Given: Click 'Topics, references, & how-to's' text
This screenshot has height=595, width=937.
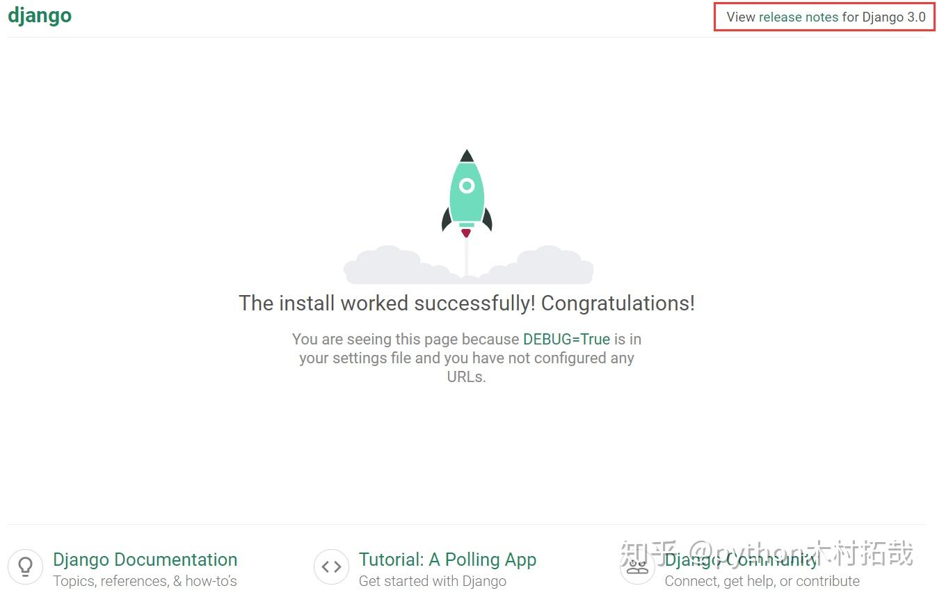Looking at the screenshot, I should coord(145,581).
